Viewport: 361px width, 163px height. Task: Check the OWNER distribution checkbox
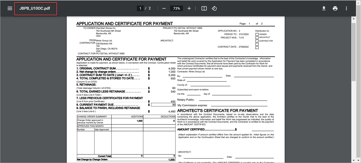[x=257, y=34]
